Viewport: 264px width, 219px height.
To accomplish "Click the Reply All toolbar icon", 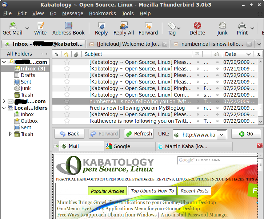I will click(124, 26).
